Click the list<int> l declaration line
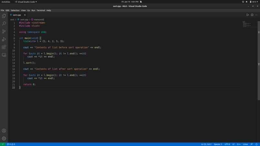The height and width of the screenshot is (146, 260). click(x=44, y=41)
